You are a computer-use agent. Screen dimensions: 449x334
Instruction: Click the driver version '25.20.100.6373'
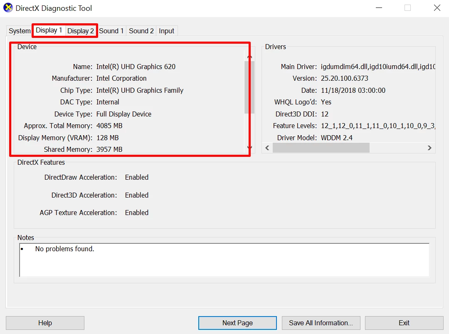point(345,79)
